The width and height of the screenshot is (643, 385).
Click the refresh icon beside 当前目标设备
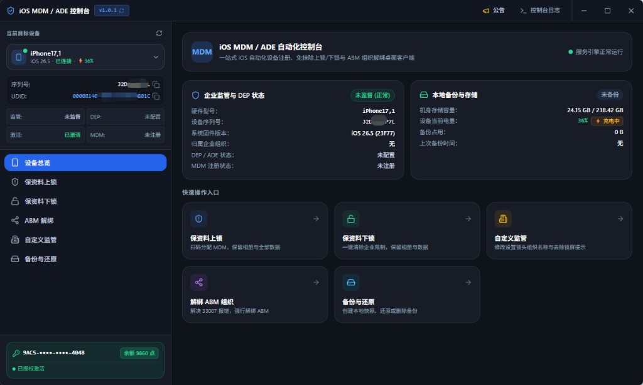click(x=159, y=33)
